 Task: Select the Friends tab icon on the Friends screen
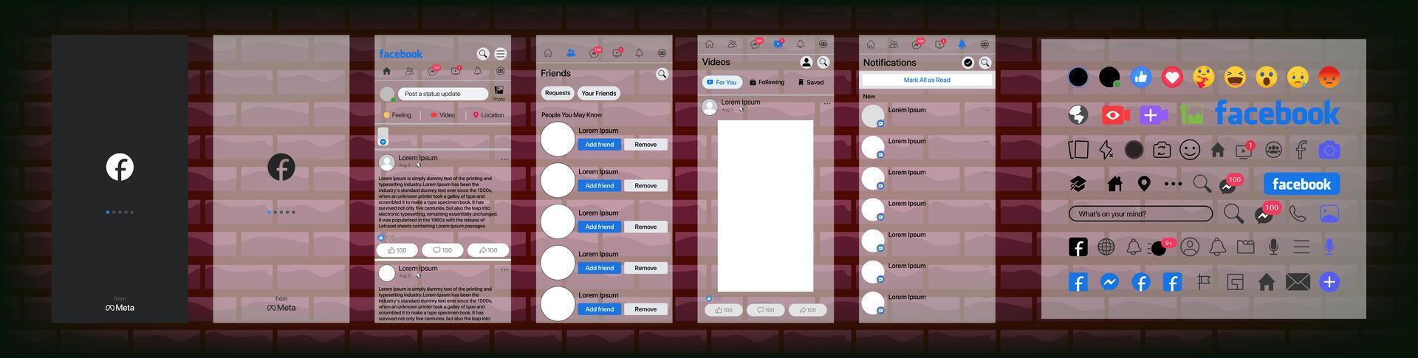[571, 53]
